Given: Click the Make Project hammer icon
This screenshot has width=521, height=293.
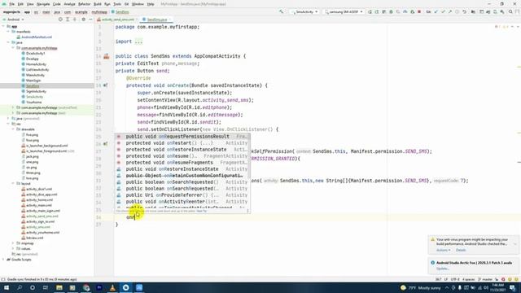Looking at the screenshot, I should pyautogui.click(x=282, y=11).
